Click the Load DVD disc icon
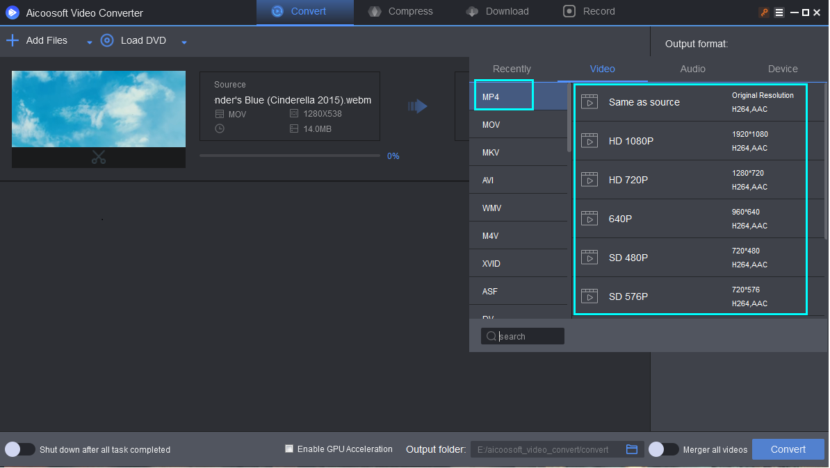Screen dimensions: 830x468 107,40
